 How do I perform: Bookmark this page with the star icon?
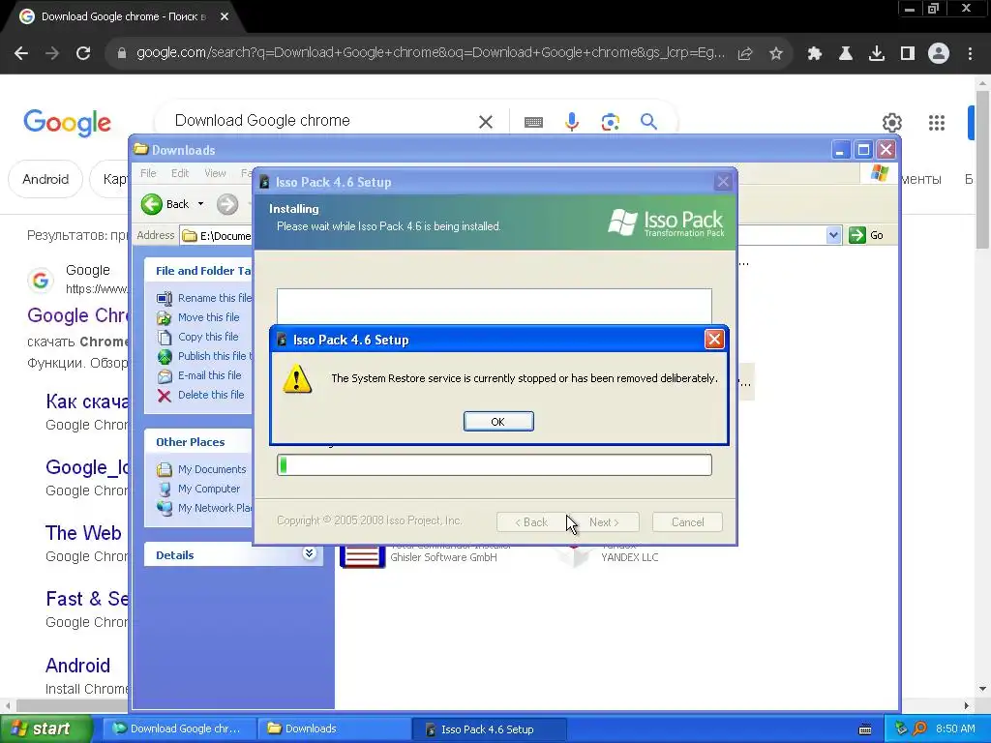pos(776,54)
